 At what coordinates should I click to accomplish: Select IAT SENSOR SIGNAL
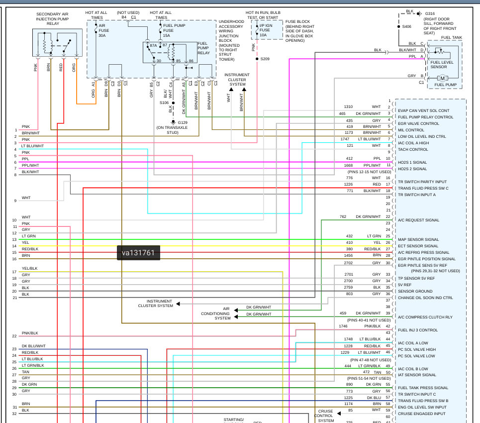pos(417,375)
